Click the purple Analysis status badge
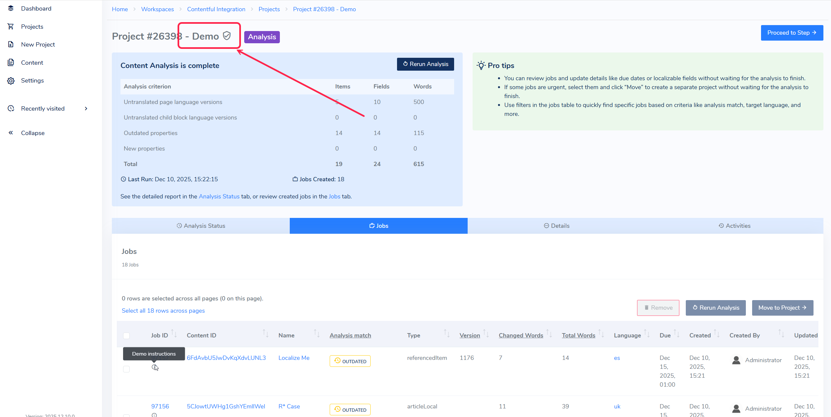831x417 pixels. click(262, 37)
